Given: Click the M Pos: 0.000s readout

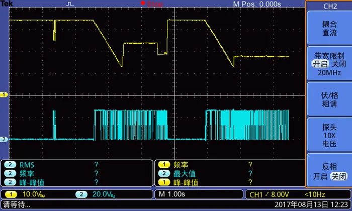Looking at the screenshot, I should [257, 4].
